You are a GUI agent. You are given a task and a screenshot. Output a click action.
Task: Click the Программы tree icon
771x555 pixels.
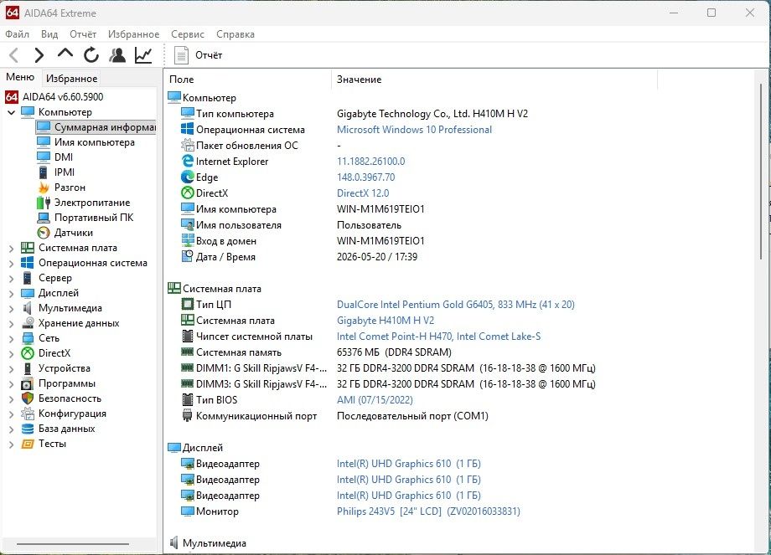[x=28, y=383]
